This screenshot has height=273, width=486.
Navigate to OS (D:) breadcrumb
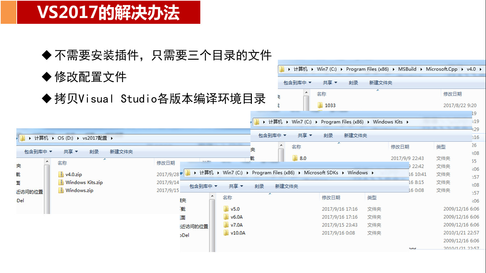[x=65, y=138]
